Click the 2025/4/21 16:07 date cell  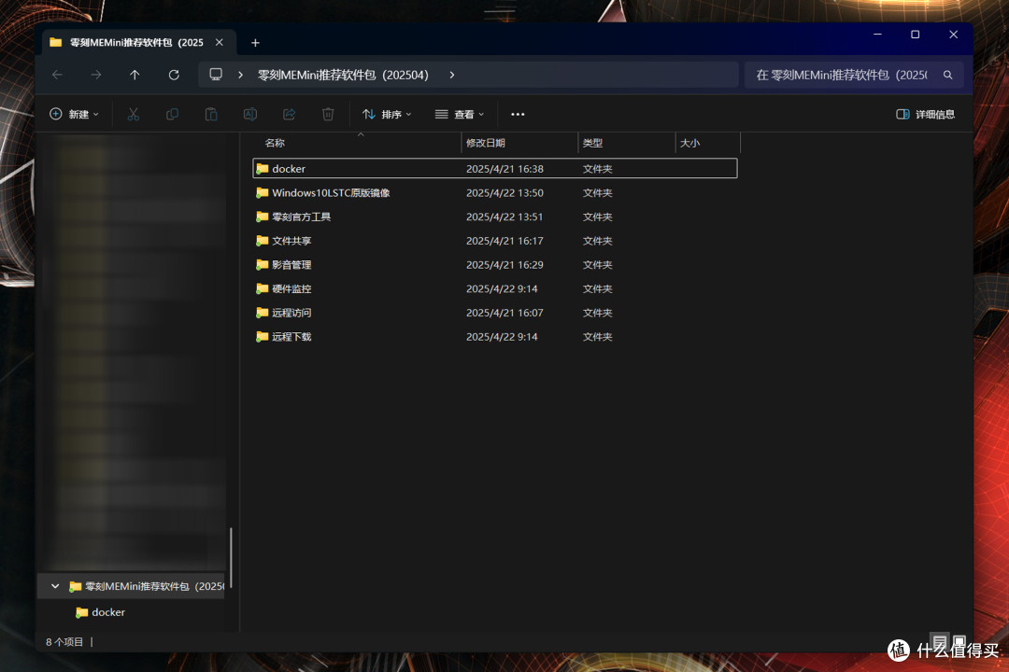click(x=504, y=313)
